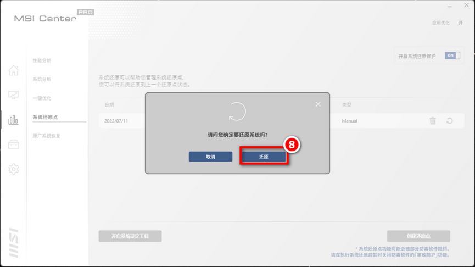Click the restore arrow icon on Manual row
The height and width of the screenshot is (267, 475).
coord(449,121)
